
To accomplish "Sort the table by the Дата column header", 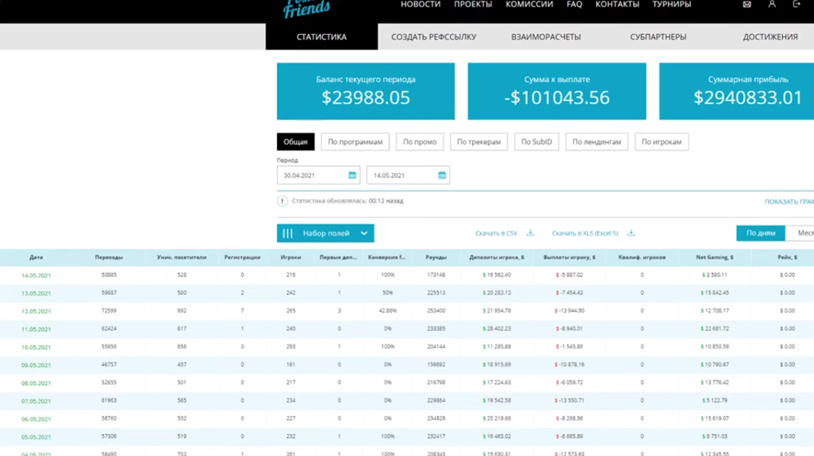I will 36,257.
